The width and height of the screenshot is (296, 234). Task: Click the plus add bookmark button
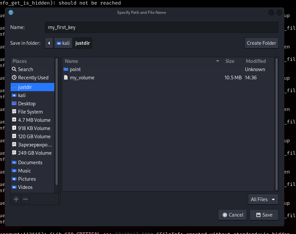[16, 199]
